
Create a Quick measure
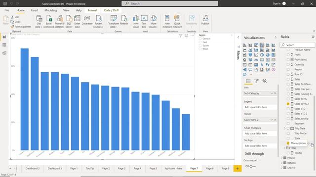[177, 22]
